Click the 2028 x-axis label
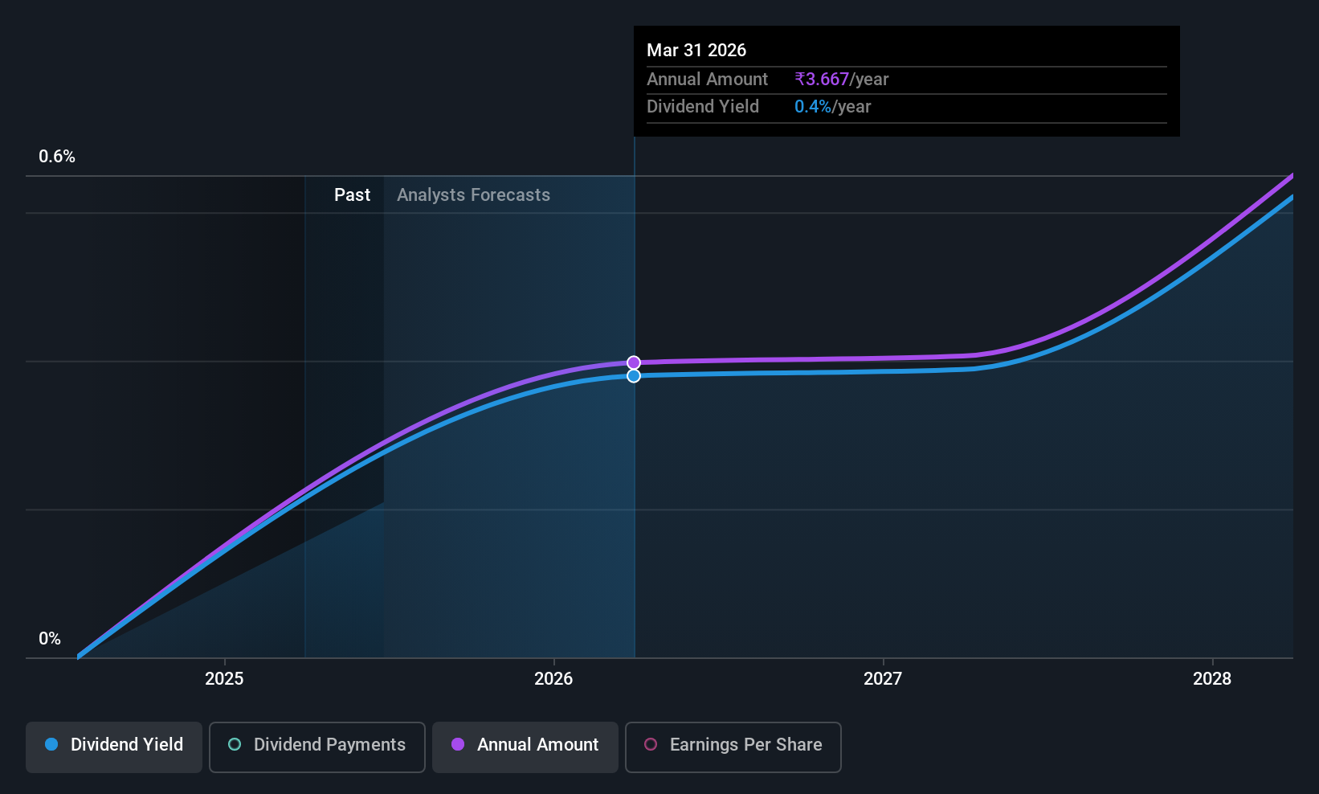The height and width of the screenshot is (794, 1319). (1212, 678)
